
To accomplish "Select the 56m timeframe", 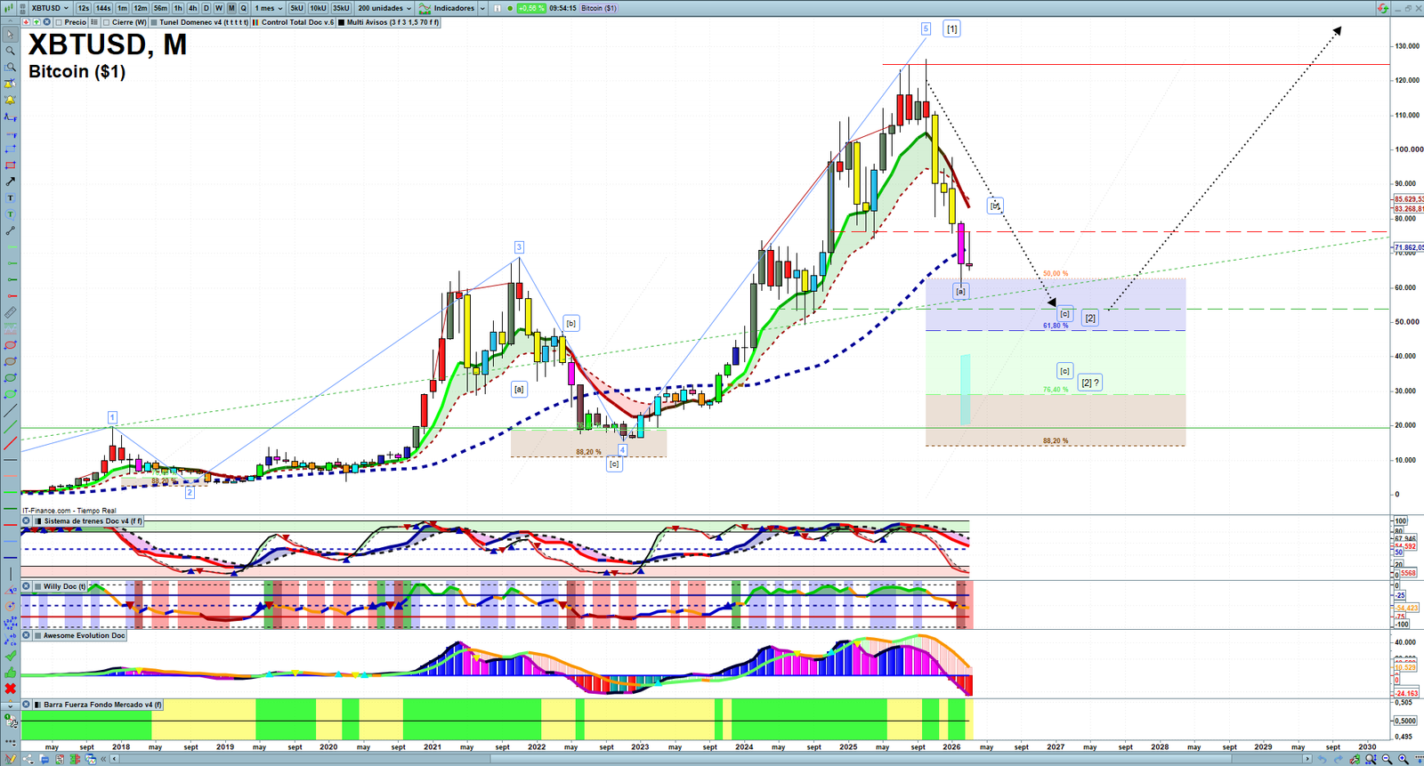I will (160, 8).
